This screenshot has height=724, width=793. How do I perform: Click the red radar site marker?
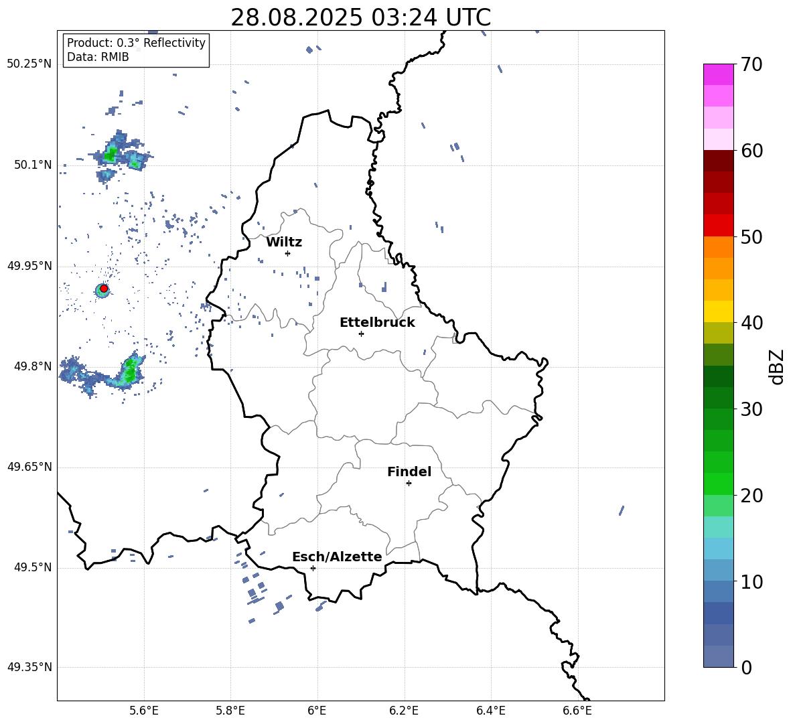[104, 289]
